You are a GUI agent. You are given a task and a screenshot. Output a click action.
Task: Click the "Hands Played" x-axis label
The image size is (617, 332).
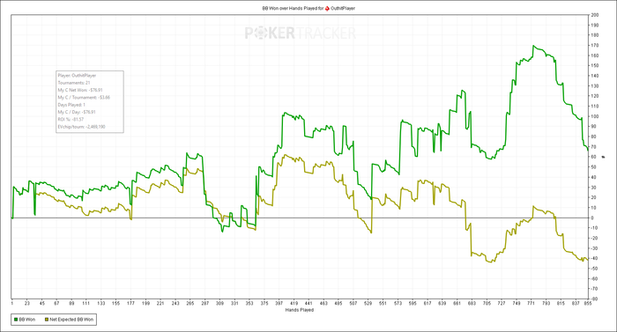[x=300, y=310]
